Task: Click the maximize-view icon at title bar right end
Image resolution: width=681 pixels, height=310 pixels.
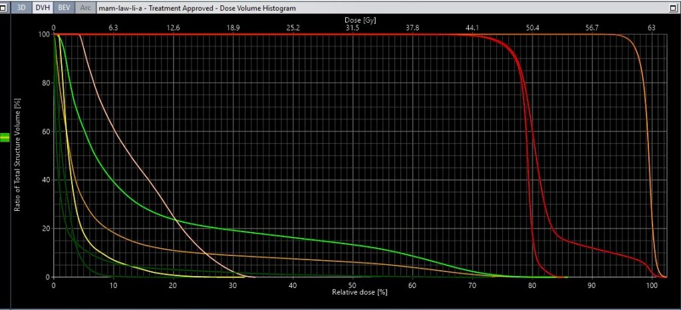Action: pos(674,9)
